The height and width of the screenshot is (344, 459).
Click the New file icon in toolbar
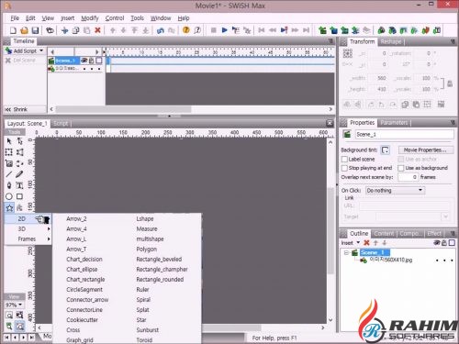click(x=13, y=30)
